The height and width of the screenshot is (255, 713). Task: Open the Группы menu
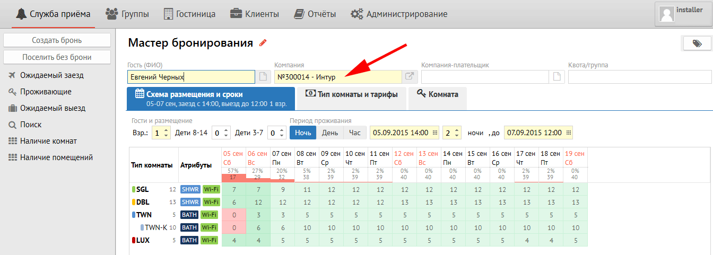(127, 14)
